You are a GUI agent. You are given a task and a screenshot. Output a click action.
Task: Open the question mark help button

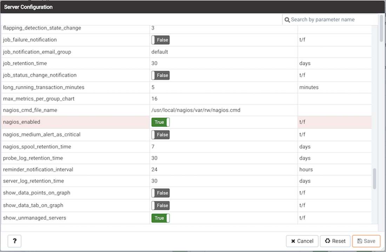(14, 241)
